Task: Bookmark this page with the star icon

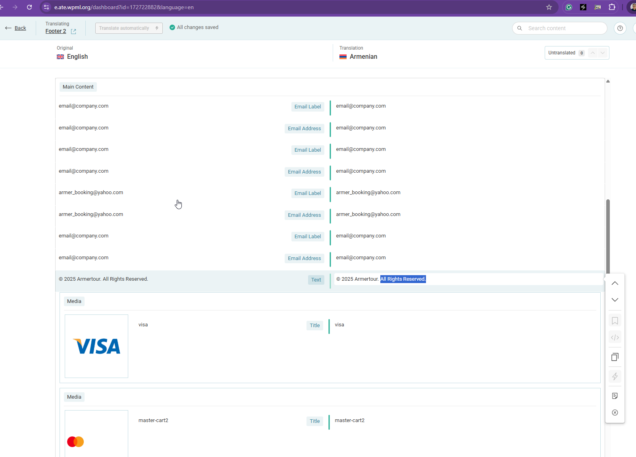Action: click(x=549, y=7)
